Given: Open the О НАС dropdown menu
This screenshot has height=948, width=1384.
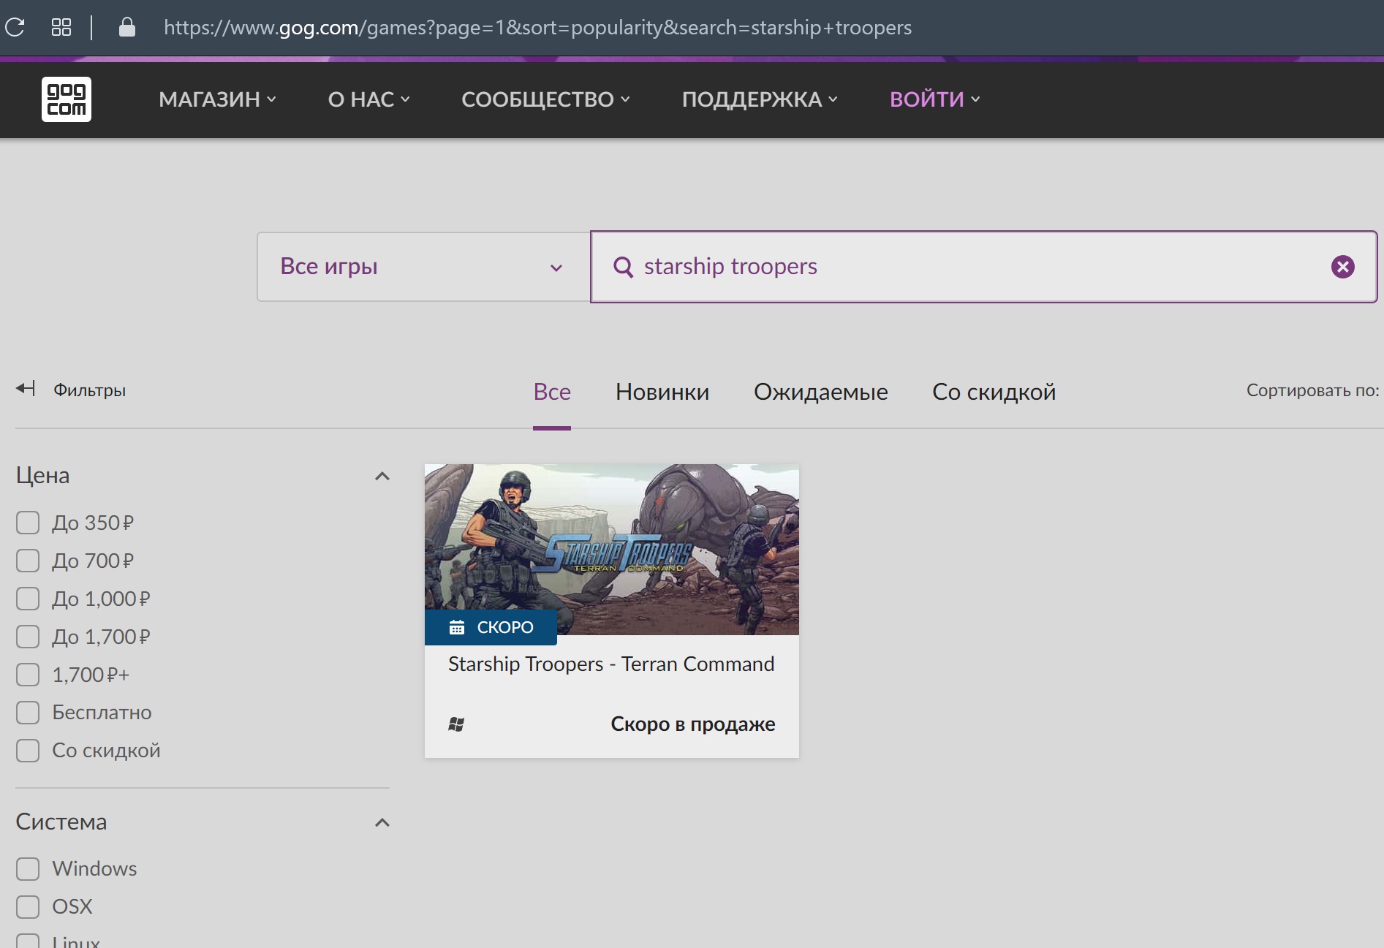Looking at the screenshot, I should click(368, 99).
